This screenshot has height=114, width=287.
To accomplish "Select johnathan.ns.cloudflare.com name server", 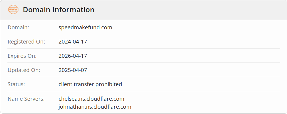I will (x=95, y=107).
